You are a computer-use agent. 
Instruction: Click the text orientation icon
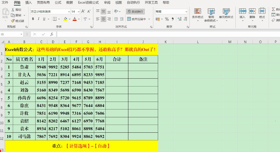116,11
